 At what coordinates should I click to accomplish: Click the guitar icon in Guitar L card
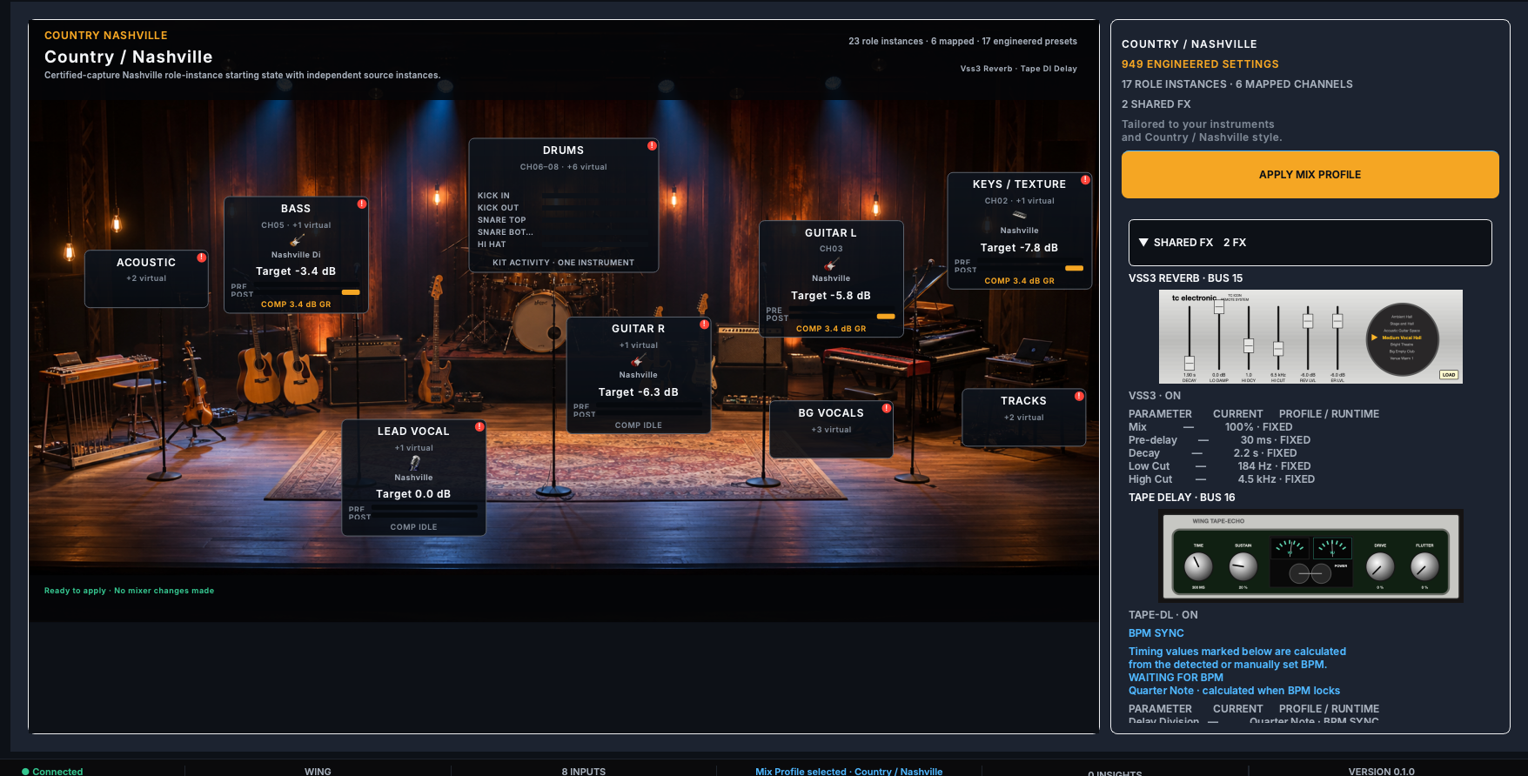tap(831, 264)
